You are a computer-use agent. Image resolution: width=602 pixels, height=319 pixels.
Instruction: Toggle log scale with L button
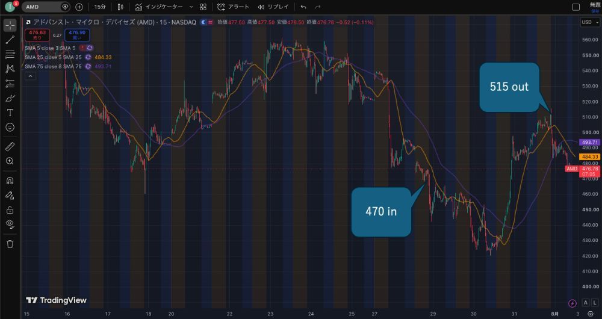(595, 303)
